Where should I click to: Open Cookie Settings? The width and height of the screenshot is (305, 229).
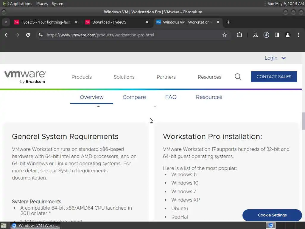272,215
